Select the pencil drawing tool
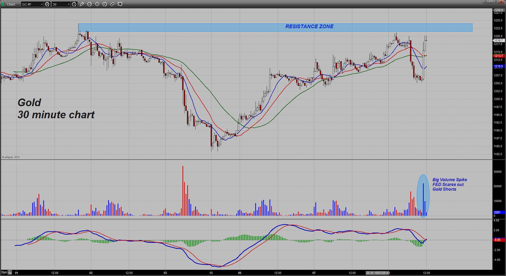Image resolution: width=506 pixels, height=276 pixels. coord(82,4)
